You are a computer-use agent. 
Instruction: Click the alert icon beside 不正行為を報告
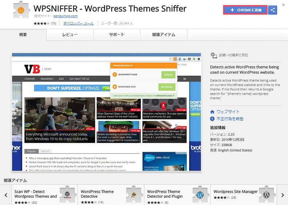click(x=212, y=119)
